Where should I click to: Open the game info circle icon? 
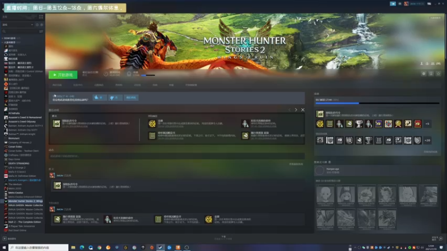[431, 74]
